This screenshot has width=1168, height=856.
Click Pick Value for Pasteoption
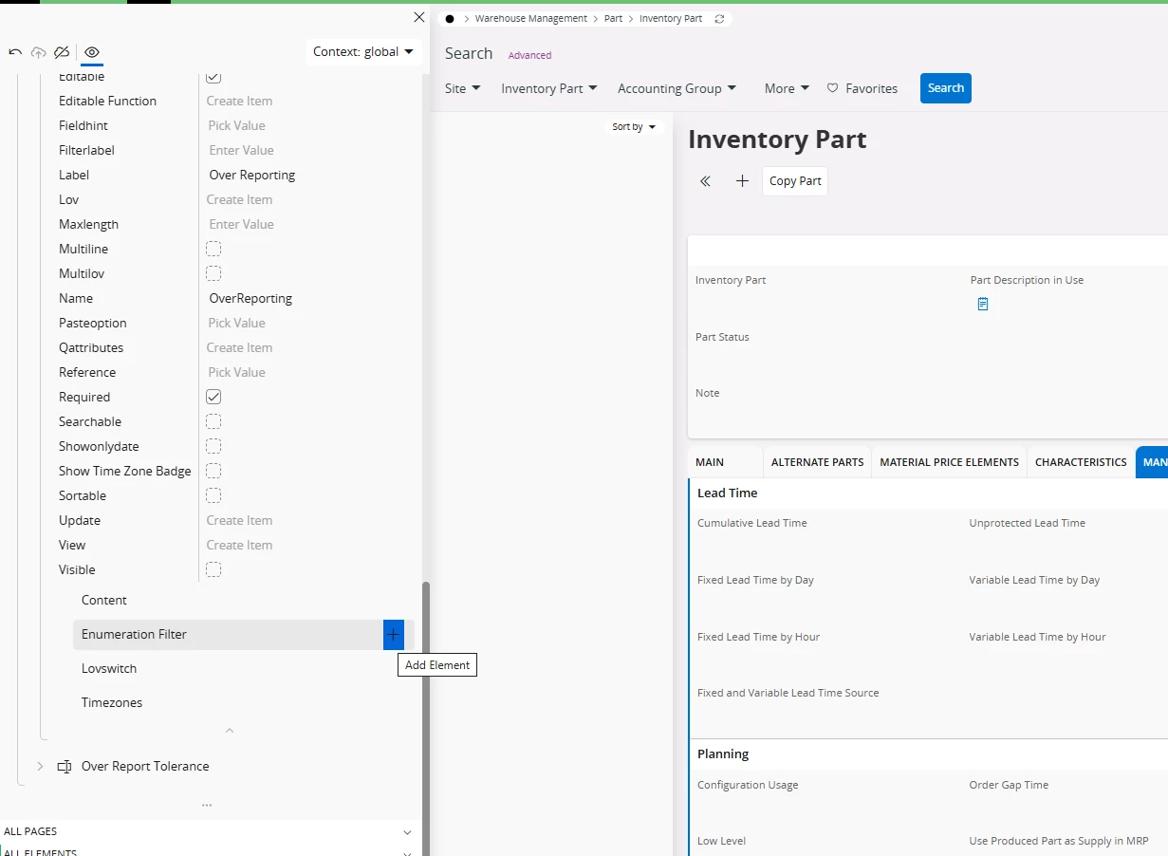click(236, 323)
